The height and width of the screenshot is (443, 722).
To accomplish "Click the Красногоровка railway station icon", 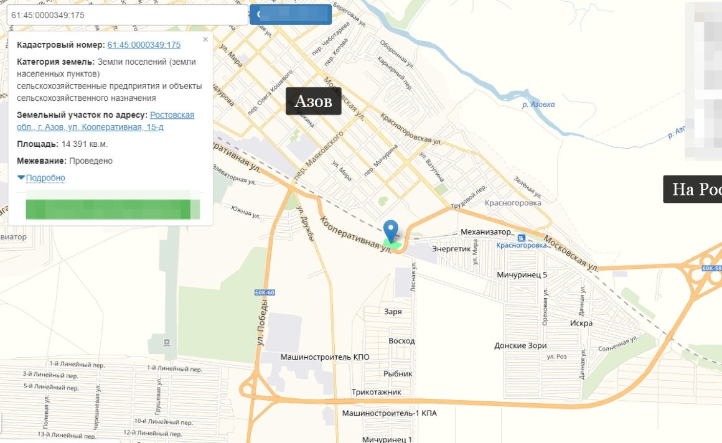I will [521, 238].
